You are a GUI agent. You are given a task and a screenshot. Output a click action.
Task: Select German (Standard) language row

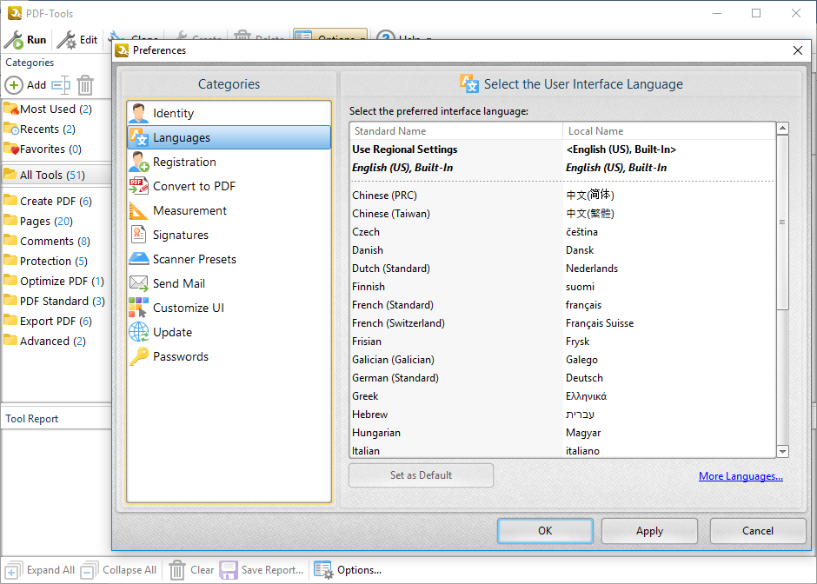pyautogui.click(x=395, y=378)
